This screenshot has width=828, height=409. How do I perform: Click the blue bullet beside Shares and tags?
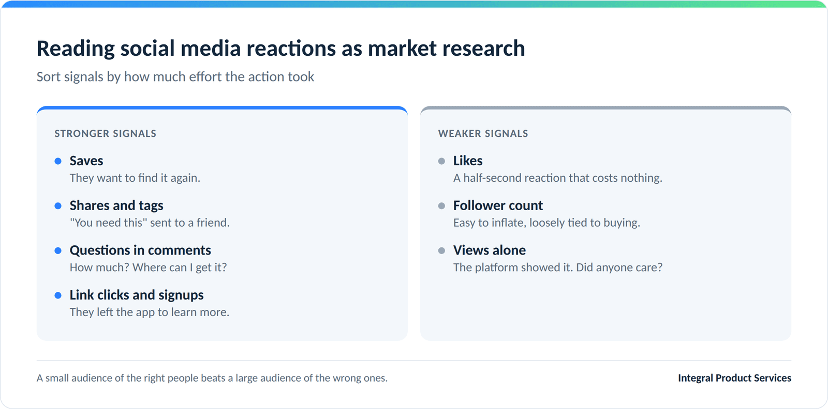coord(58,206)
